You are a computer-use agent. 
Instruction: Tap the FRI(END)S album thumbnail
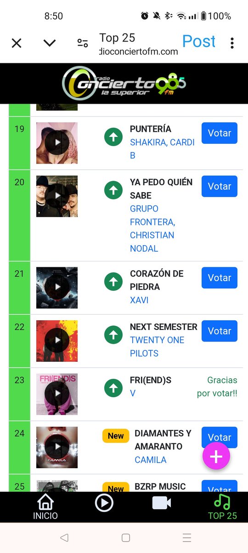pos(57,394)
